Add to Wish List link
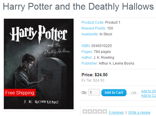 148,91
